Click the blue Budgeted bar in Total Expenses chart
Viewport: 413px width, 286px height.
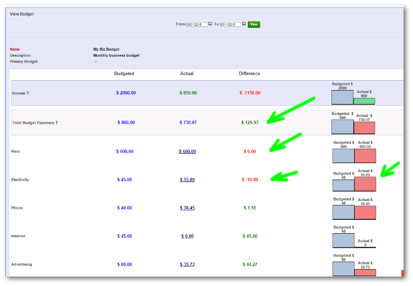point(342,127)
